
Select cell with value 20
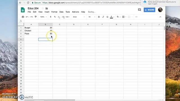tap(46, 28)
